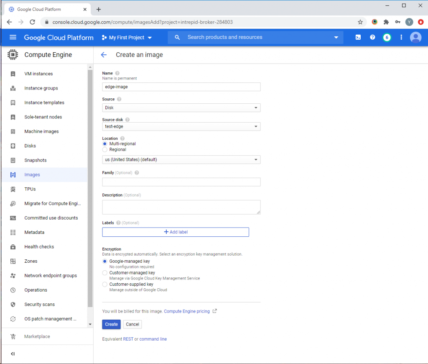Click the sidebar scroll down arrow
The image size is (428, 364).
(x=90, y=324)
